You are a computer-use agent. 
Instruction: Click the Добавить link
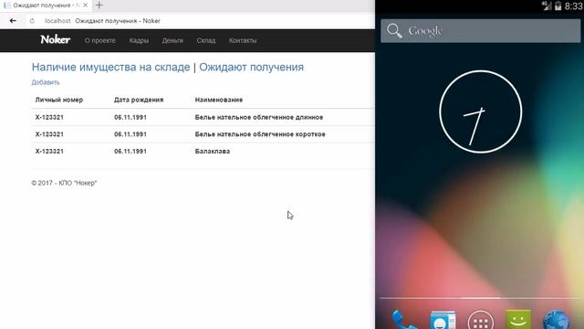(46, 82)
